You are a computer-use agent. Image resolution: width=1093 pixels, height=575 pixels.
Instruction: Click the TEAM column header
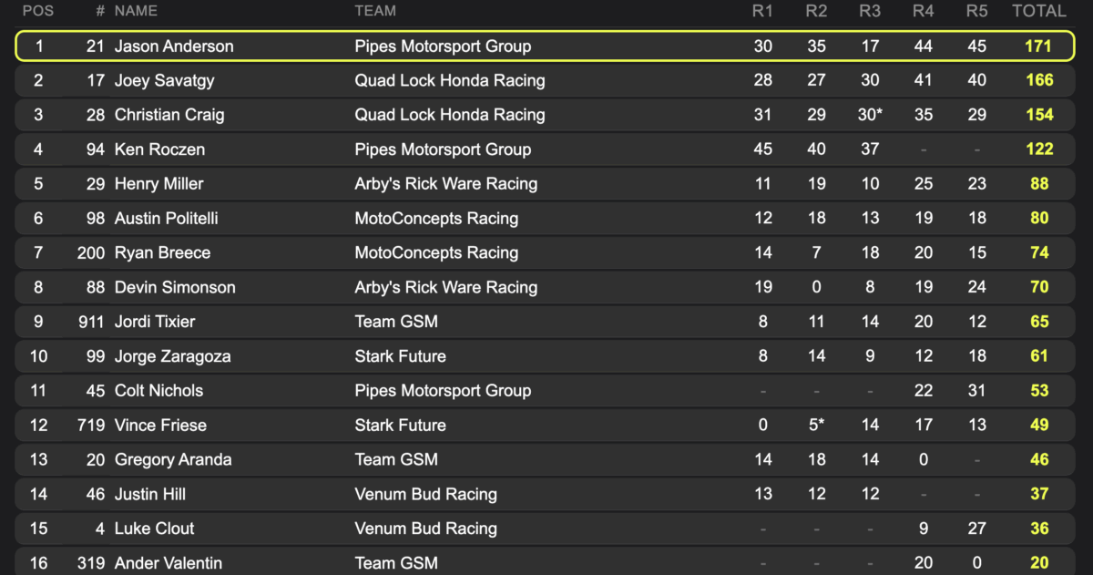tap(375, 11)
